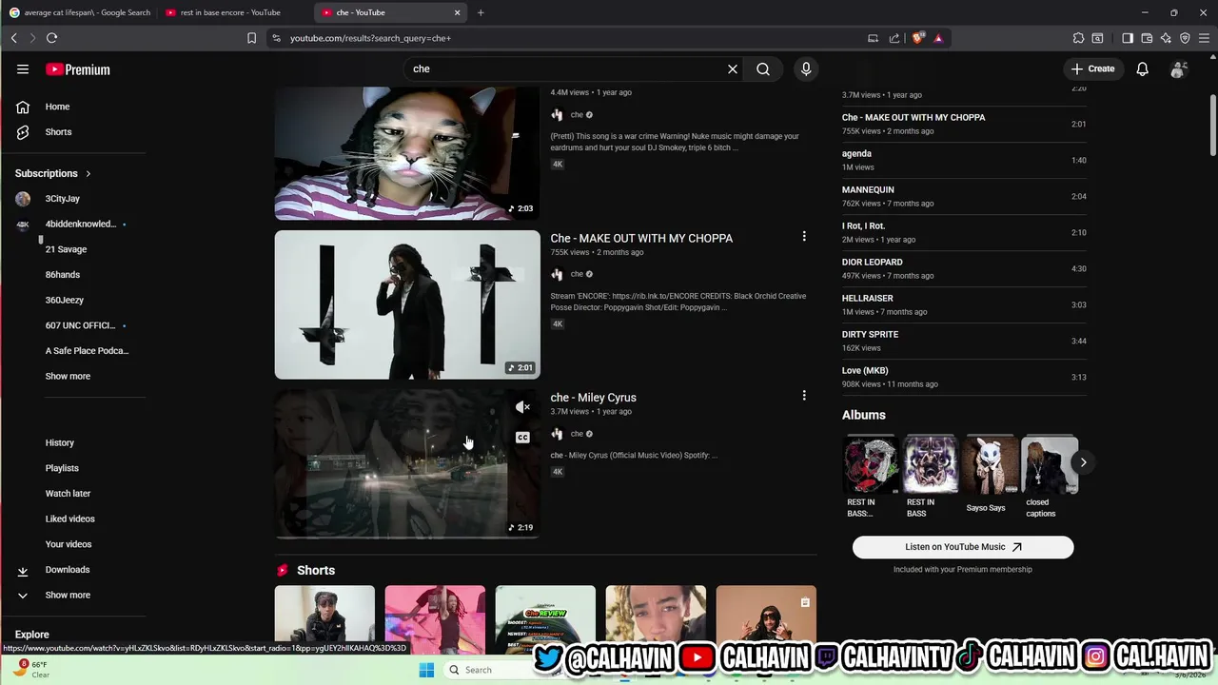Click Listen on YouTube Music button
The height and width of the screenshot is (685, 1218).
click(963, 547)
